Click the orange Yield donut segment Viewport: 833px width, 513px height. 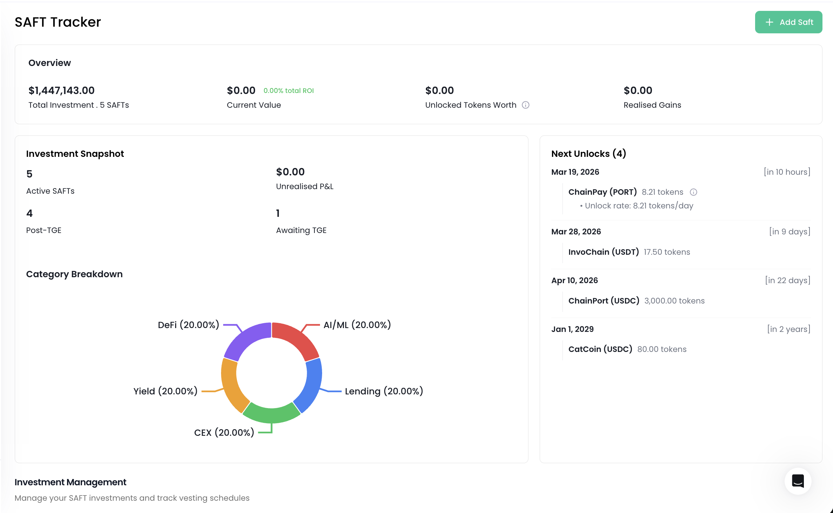(232, 385)
